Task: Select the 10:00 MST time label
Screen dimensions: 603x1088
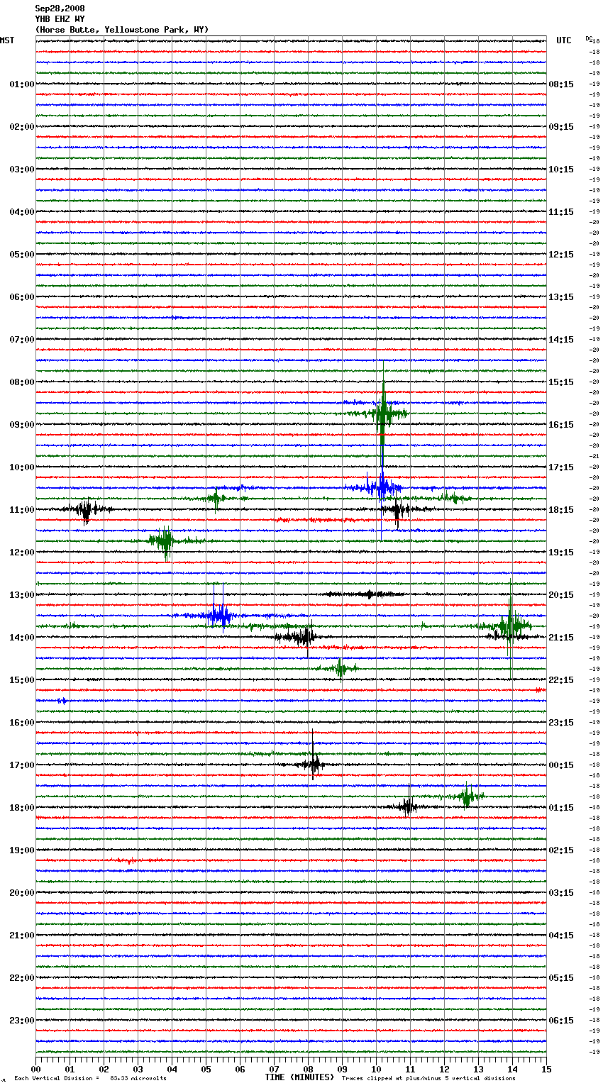Action: (x=21, y=467)
